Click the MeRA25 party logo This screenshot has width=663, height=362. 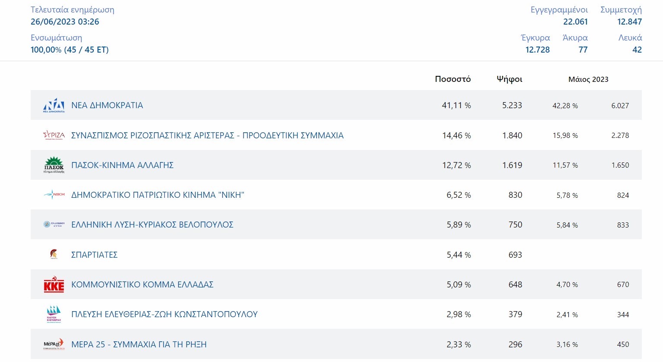(54, 344)
